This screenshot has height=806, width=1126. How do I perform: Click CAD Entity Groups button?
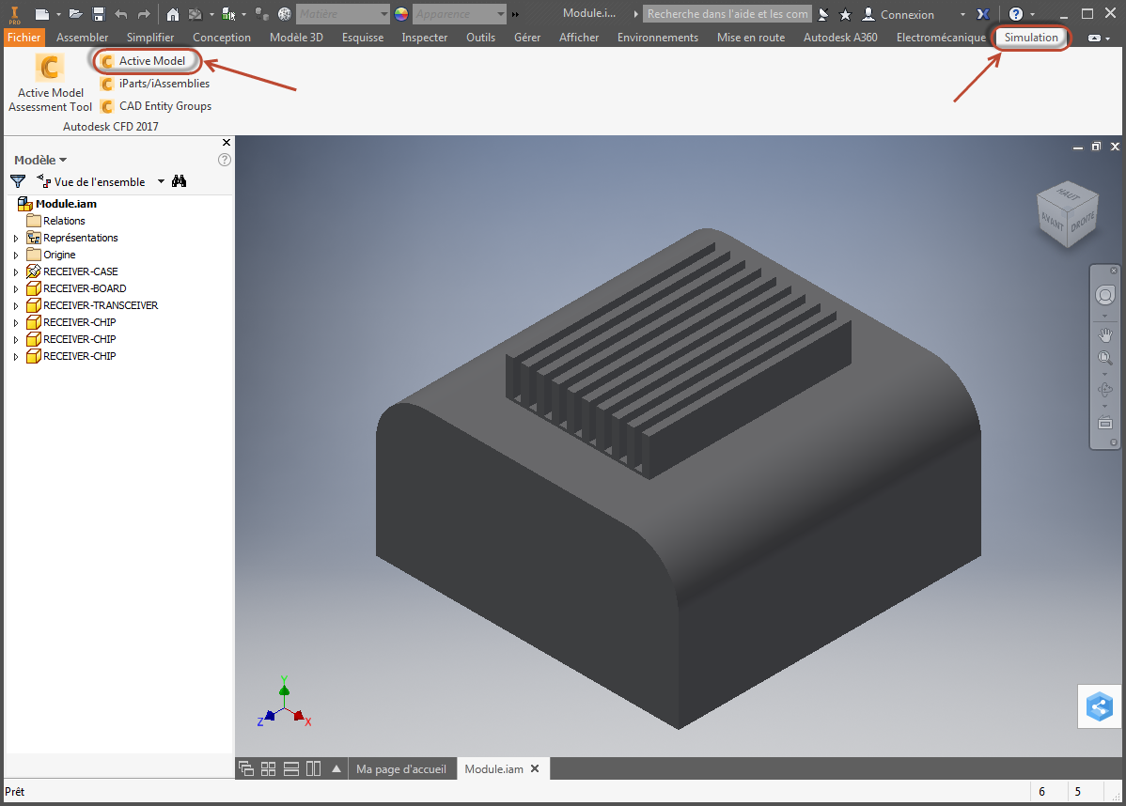[156, 106]
